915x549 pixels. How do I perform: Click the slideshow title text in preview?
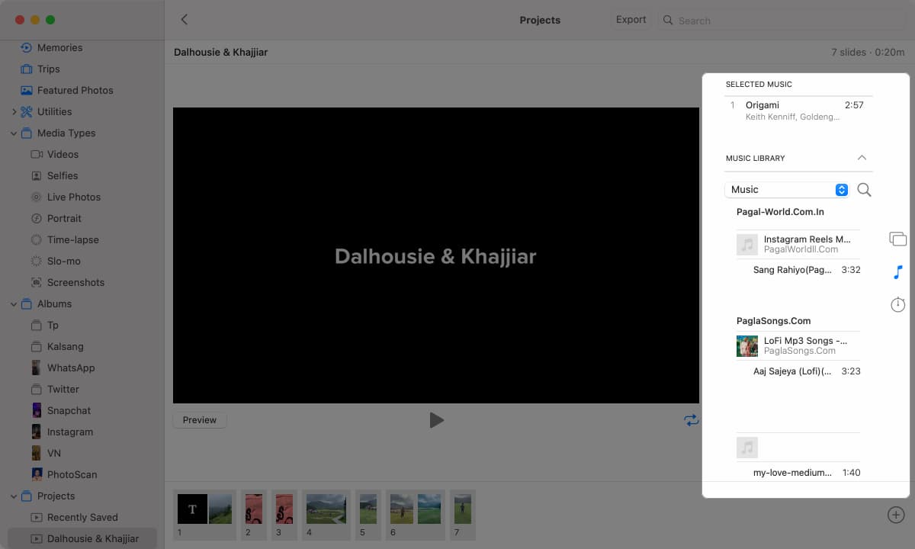tap(435, 256)
